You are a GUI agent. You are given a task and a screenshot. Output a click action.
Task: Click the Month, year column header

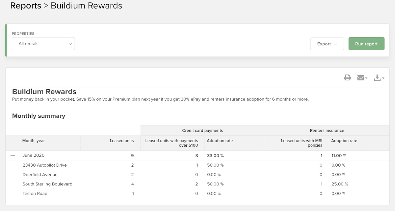(x=34, y=141)
